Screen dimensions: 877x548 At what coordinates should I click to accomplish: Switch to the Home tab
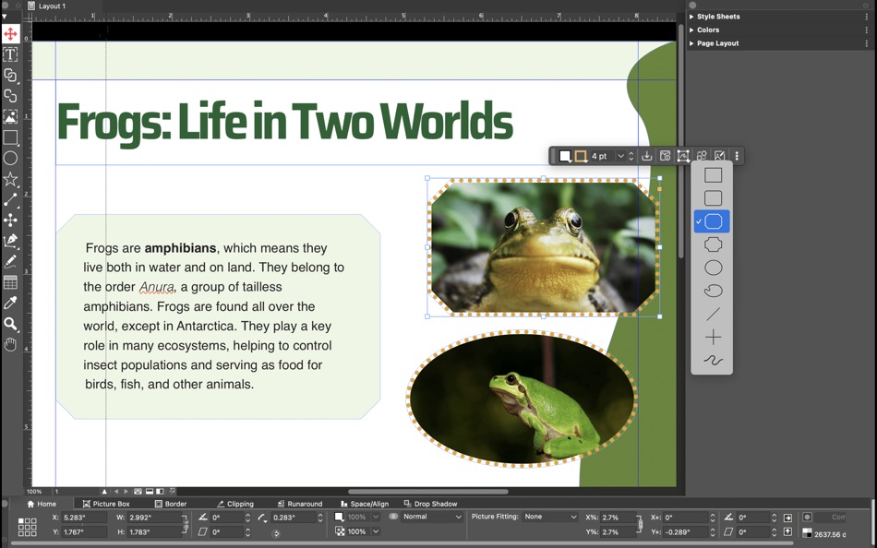point(42,504)
